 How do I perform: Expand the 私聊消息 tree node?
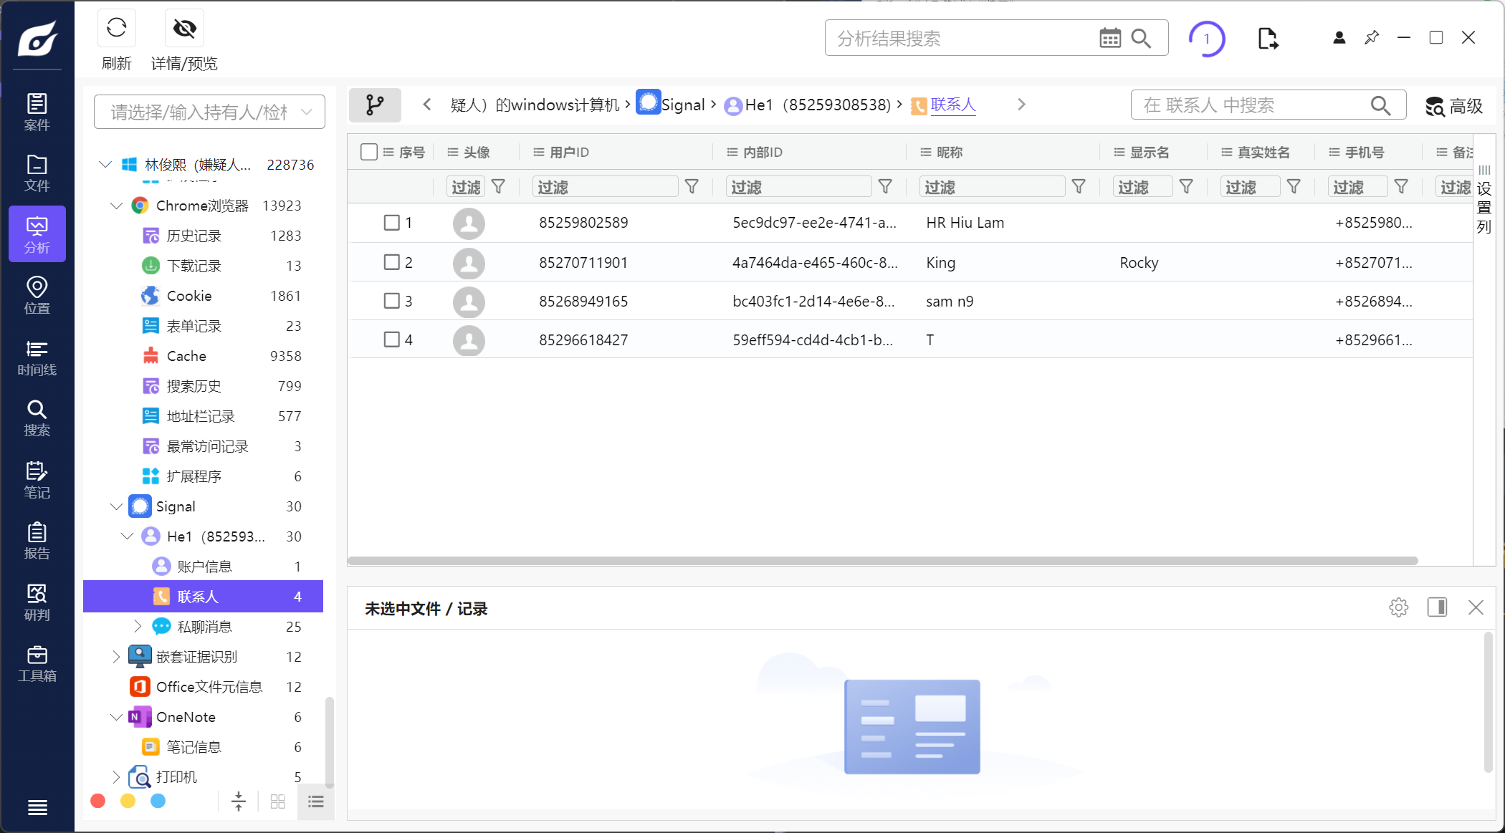(x=138, y=627)
